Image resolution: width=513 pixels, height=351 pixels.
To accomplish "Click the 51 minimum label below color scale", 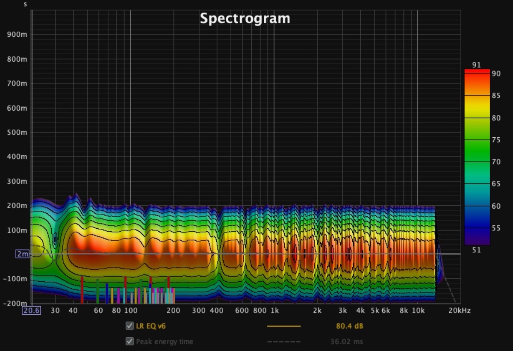I will click(x=477, y=250).
